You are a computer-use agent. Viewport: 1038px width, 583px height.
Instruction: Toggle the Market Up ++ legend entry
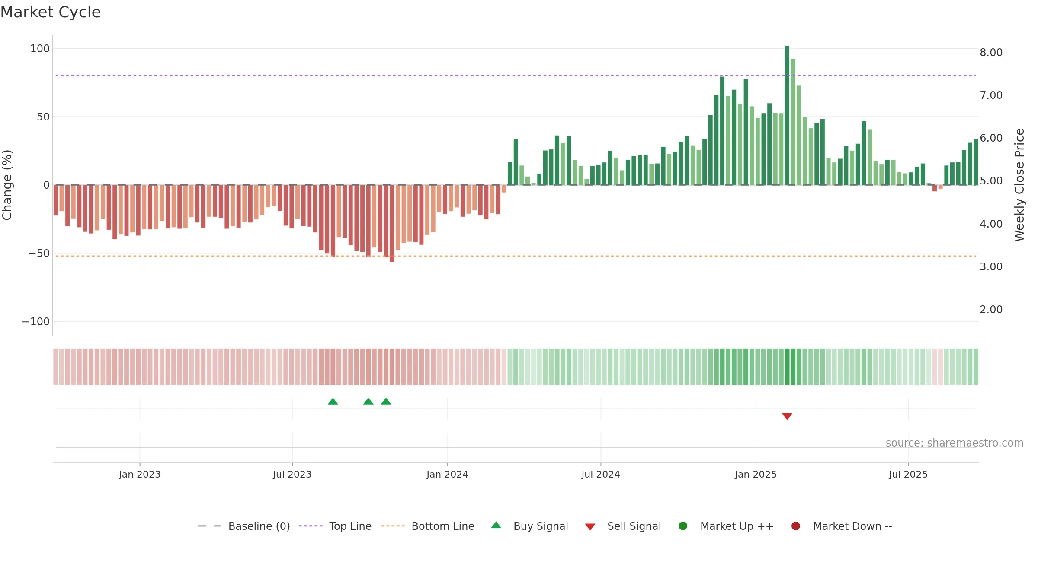tap(726, 526)
